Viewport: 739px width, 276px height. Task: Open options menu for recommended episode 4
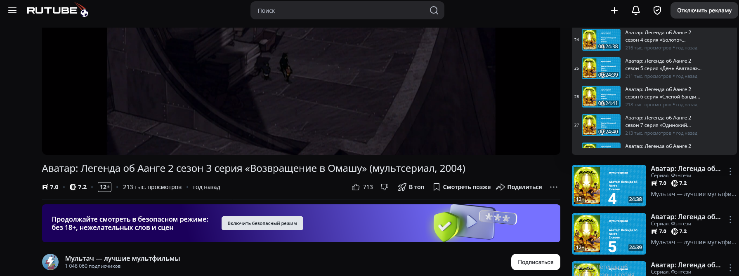tap(730, 171)
